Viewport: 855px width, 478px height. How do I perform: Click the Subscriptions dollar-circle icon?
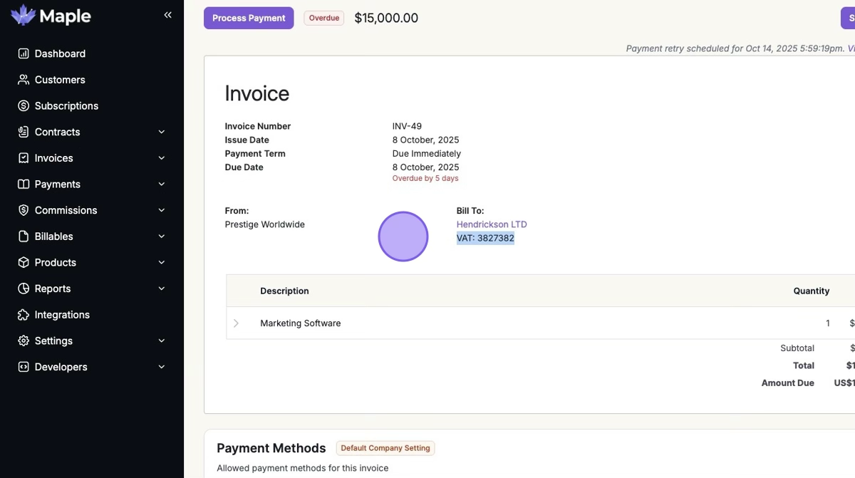[x=24, y=106]
